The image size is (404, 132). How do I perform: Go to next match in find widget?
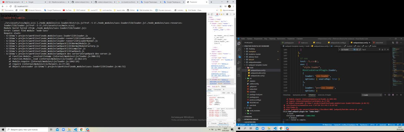click(382, 49)
